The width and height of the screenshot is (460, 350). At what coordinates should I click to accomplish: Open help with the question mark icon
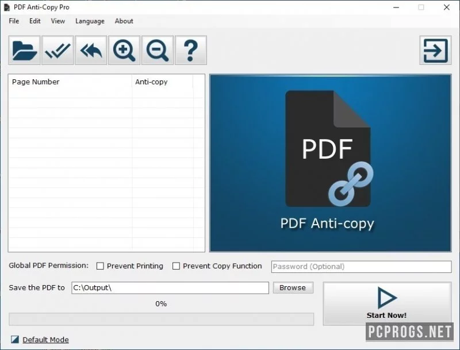[x=191, y=51]
